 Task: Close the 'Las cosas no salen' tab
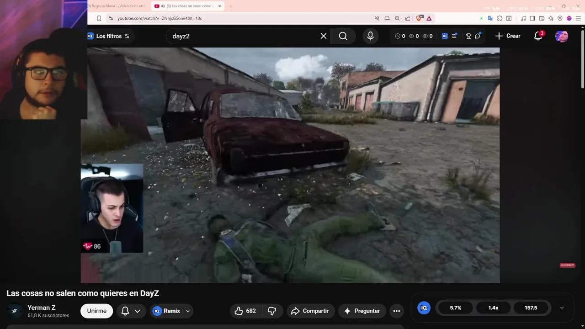tap(220, 6)
